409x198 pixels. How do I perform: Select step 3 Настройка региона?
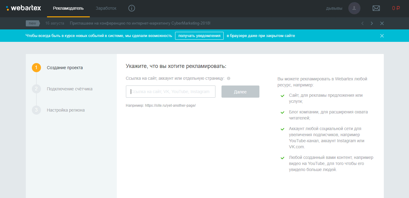click(66, 110)
